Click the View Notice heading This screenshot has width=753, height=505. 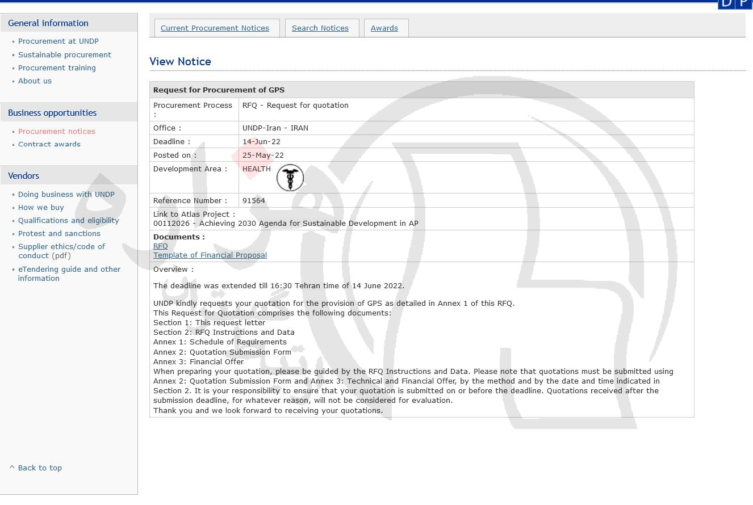point(180,61)
